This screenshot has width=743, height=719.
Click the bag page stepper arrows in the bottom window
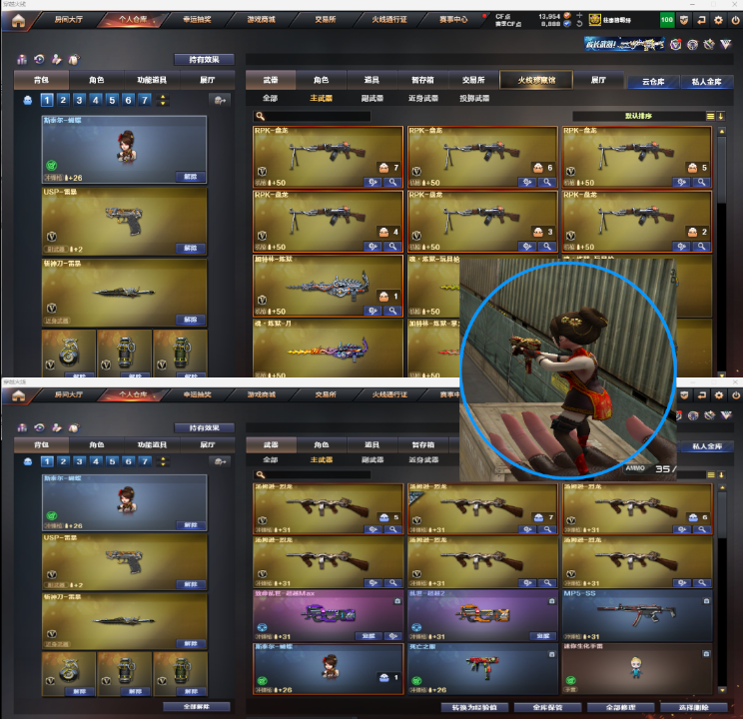(163, 461)
